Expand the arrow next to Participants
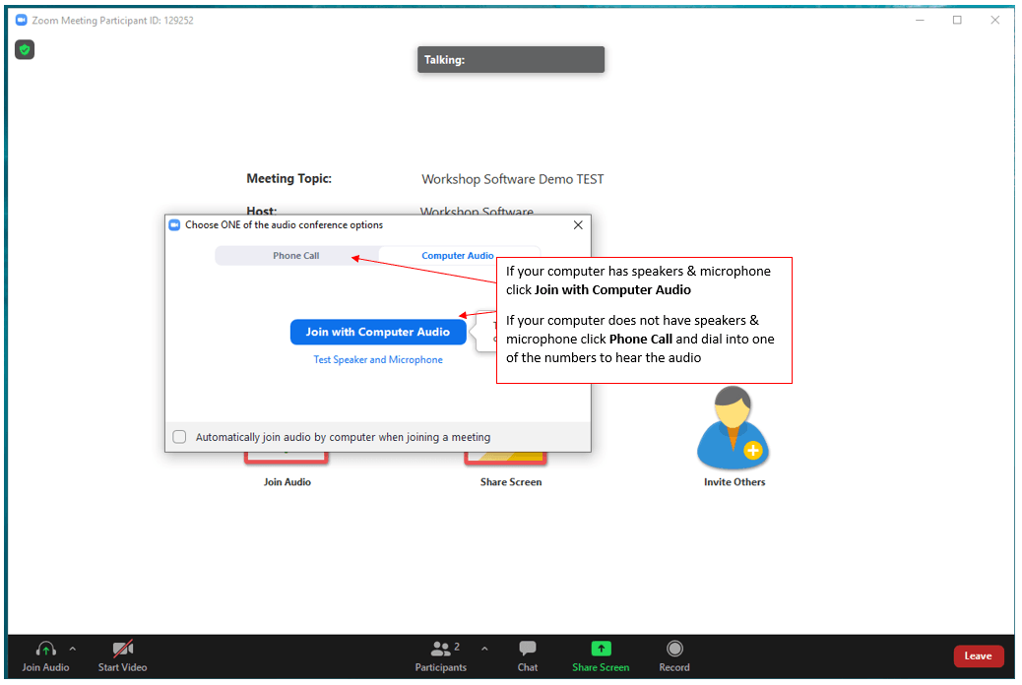The image size is (1022, 685). pyautogui.click(x=484, y=650)
